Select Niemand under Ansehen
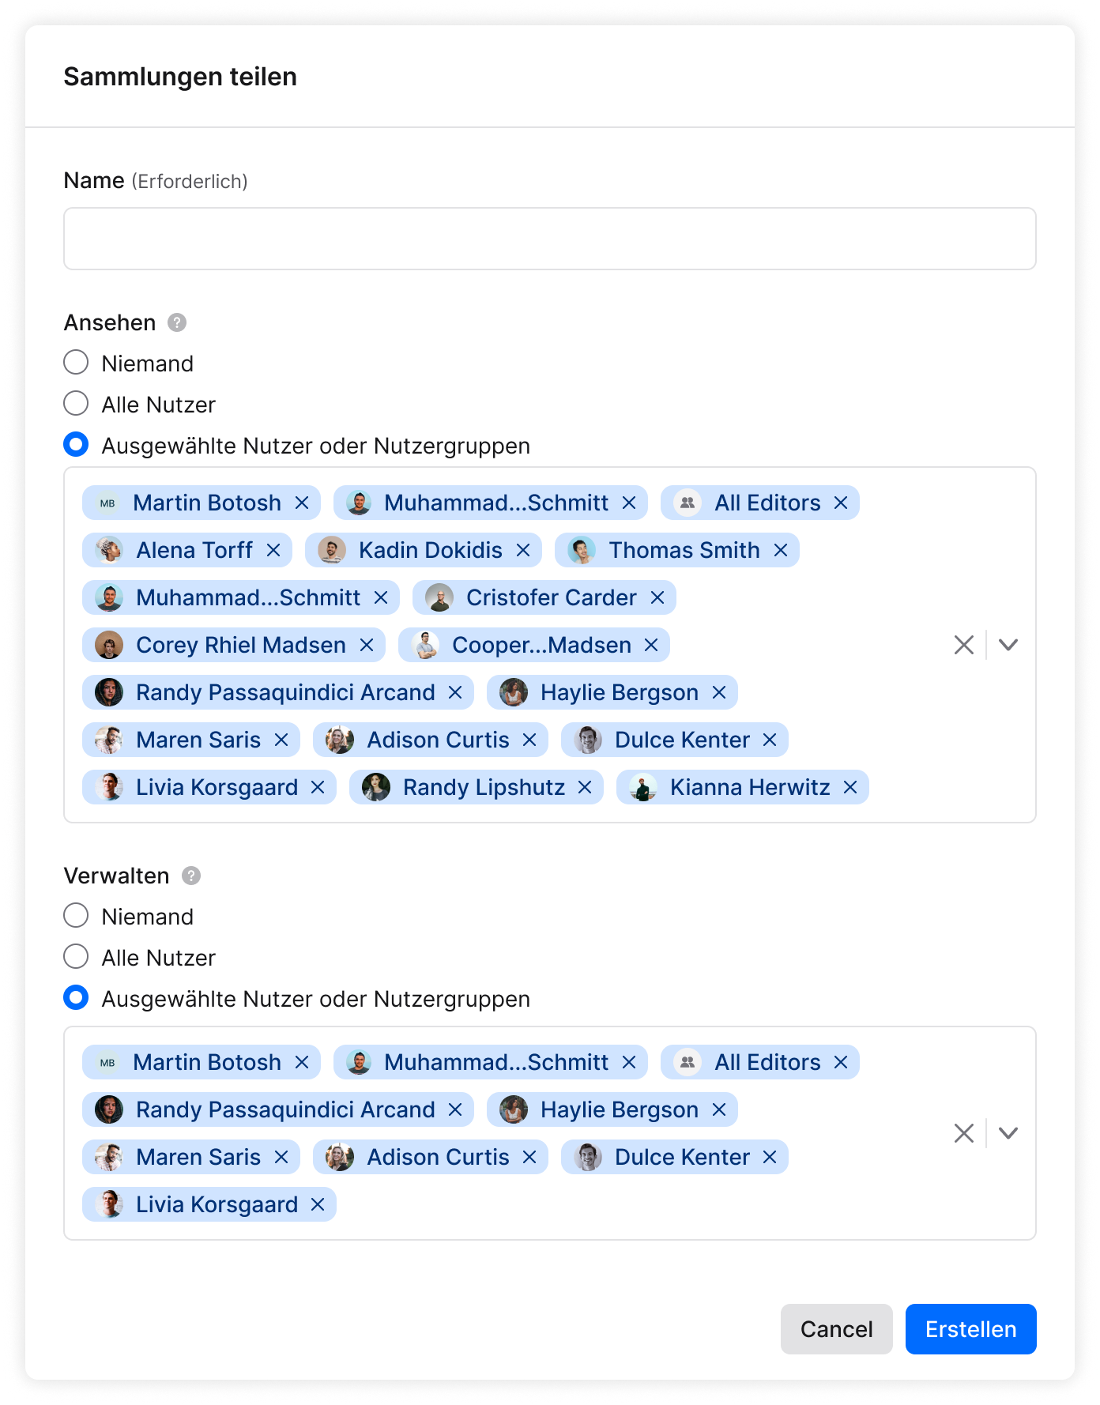The image size is (1100, 1405). [76, 363]
